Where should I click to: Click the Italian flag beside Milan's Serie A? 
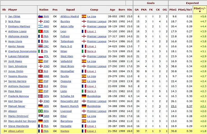[x=84, y=51]
